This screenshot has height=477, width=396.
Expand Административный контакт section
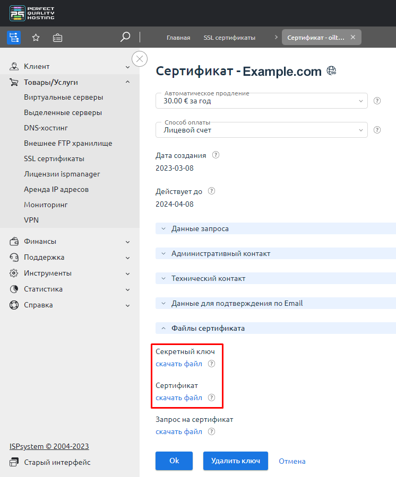[x=276, y=253]
